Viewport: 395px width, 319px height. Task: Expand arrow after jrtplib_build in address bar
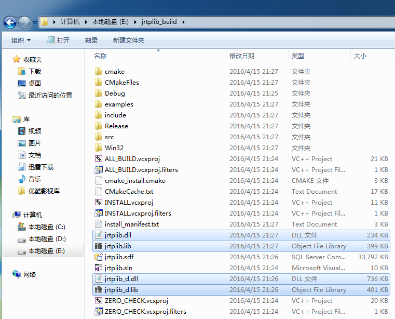(x=183, y=22)
